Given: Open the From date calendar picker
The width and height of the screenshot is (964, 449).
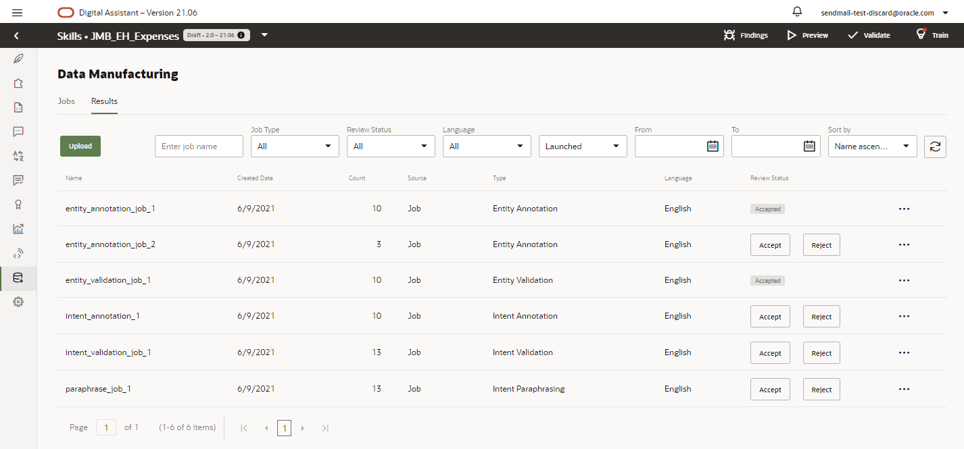Looking at the screenshot, I should pos(712,146).
